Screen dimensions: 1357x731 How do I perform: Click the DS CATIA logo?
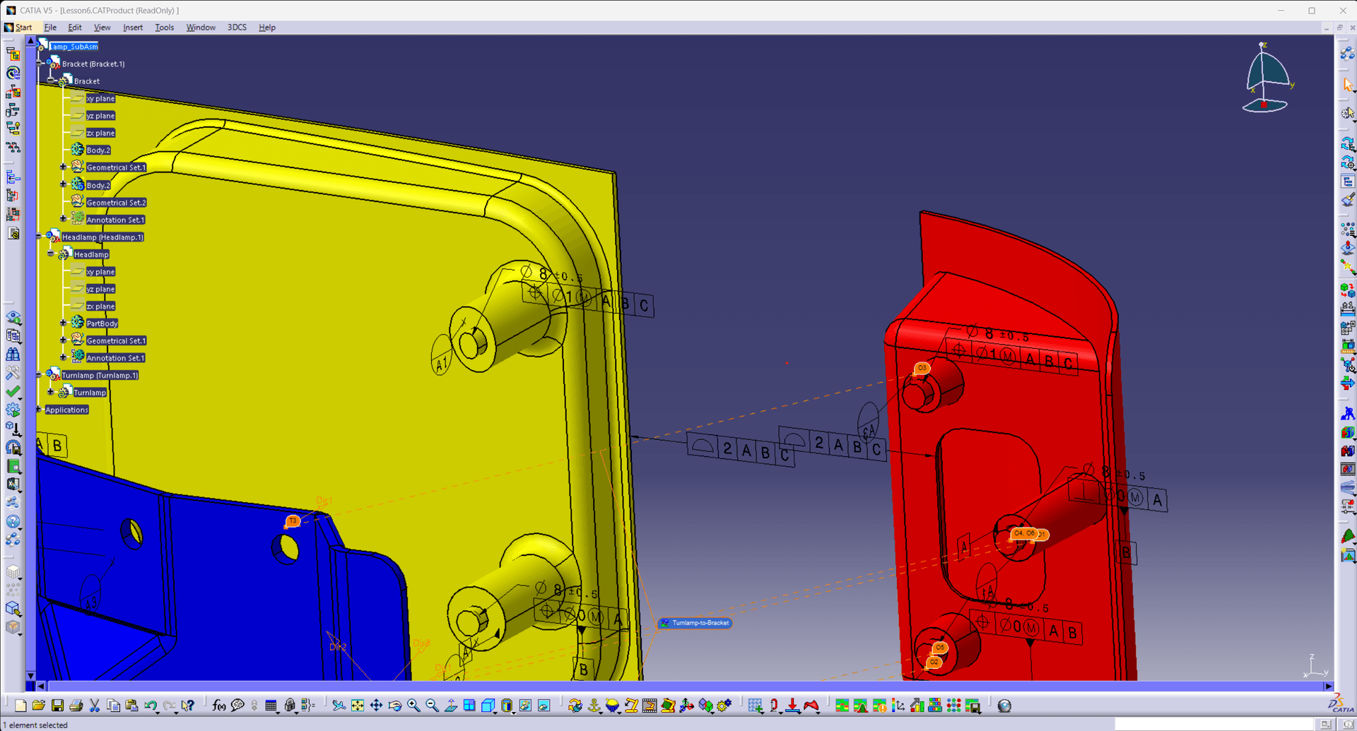(1335, 706)
